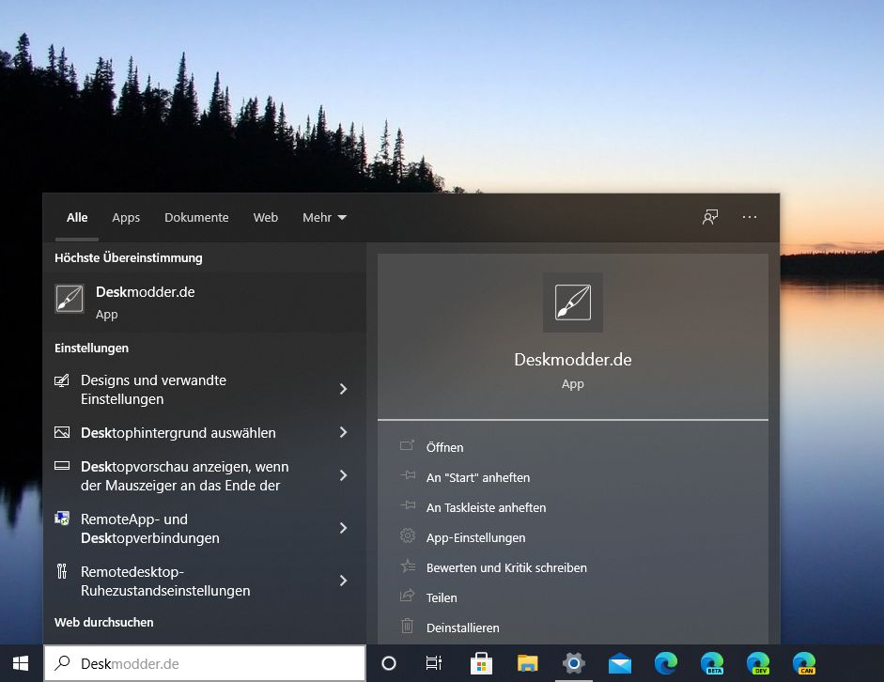This screenshot has width=884, height=682.
Task: Expand arrow for Designs und verwandte Einstellungen
Action: coord(343,389)
